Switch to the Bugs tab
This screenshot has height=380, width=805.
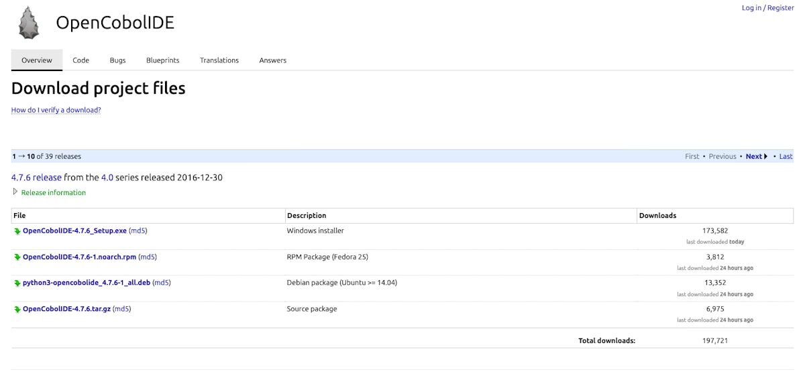click(x=117, y=60)
